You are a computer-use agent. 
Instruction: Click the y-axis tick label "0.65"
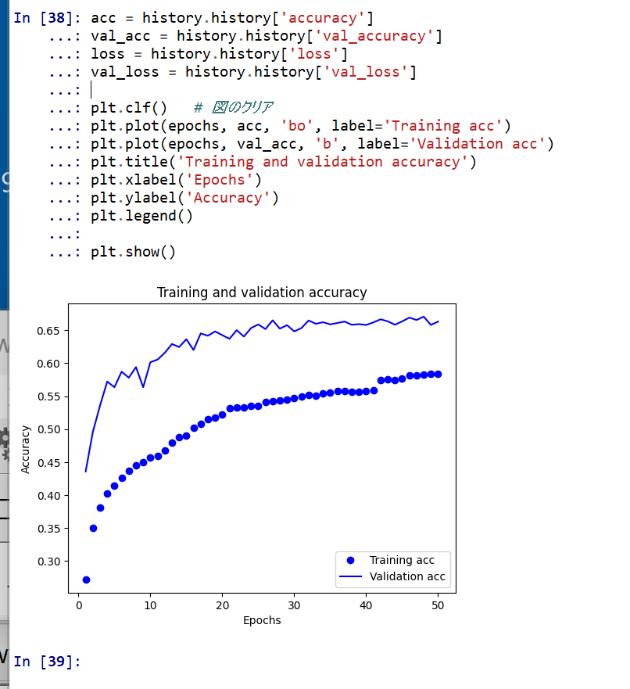tap(48, 332)
